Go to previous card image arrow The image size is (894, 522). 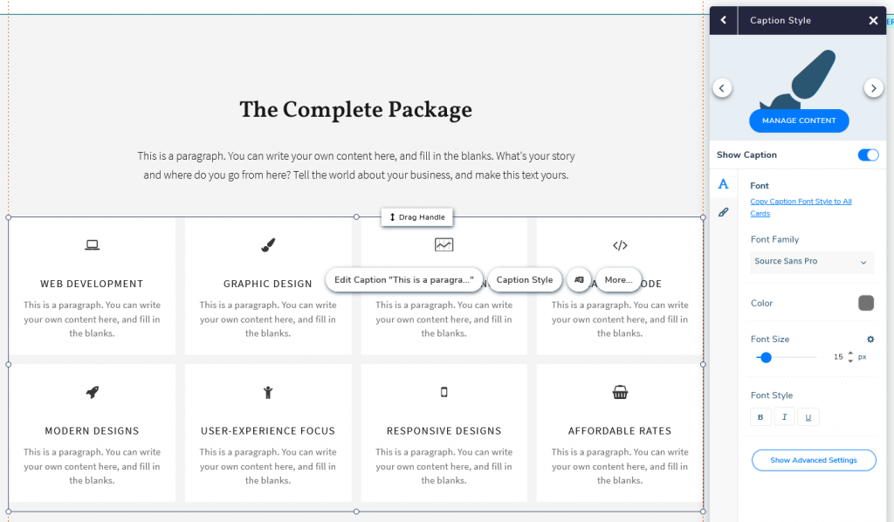722,88
